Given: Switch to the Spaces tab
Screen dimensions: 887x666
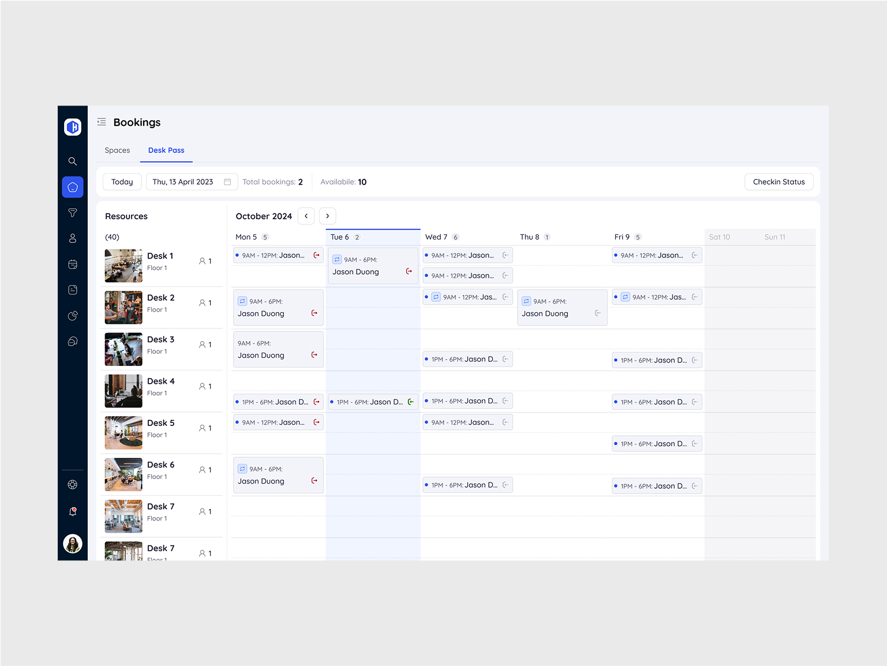Looking at the screenshot, I should (117, 150).
